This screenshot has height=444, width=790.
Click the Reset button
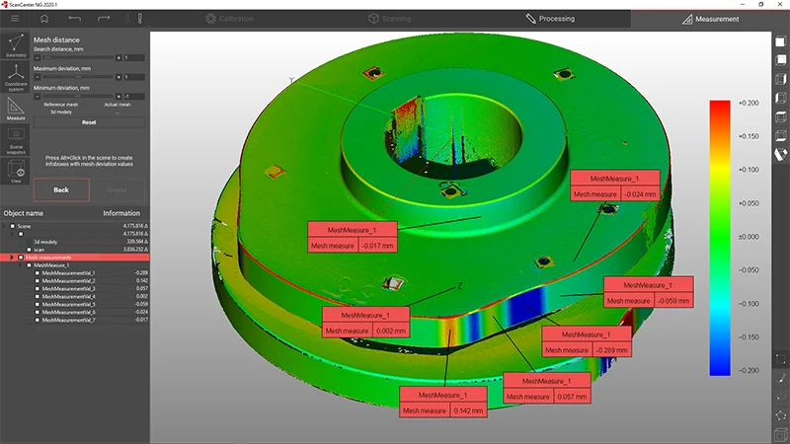coord(89,122)
